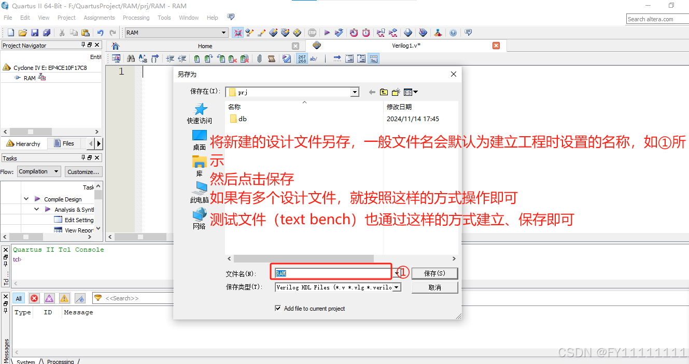Open the RAM project dropdown in toolbar

click(x=224, y=33)
